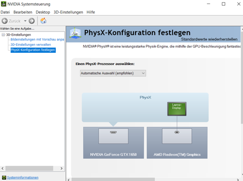Viewport: 243px width, 181px height.
Task: Click the connector port on the NVIDIA card
Action: click(113, 132)
